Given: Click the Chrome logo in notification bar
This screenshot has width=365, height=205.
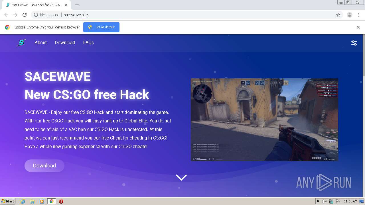Looking at the screenshot, I should (7, 27).
